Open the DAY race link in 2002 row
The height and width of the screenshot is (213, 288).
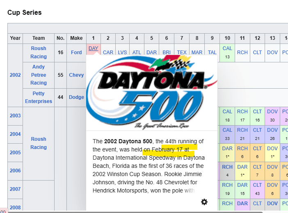[94, 48]
